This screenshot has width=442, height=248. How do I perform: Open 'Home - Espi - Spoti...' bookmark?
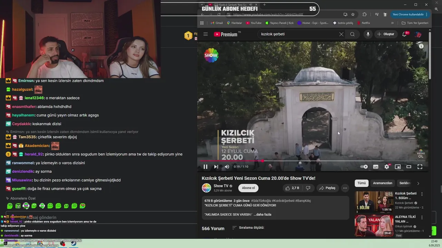point(313,23)
